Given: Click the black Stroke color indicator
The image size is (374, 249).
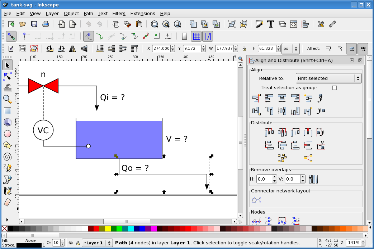Looking at the screenshot, I should click(x=29, y=245).
